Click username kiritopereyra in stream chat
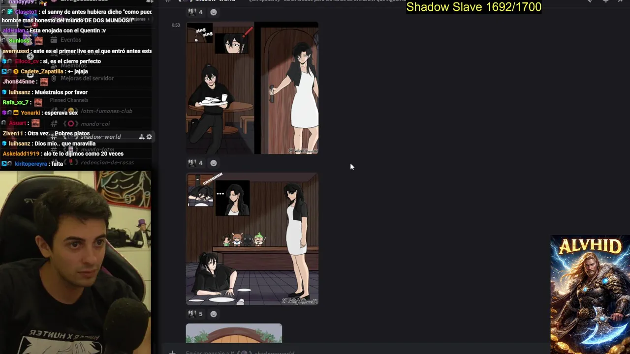 [31, 164]
